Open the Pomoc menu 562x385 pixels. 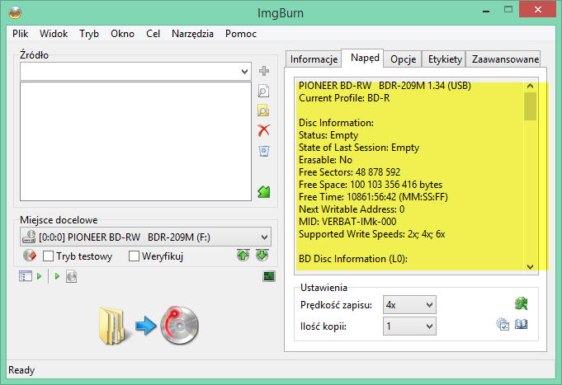241,34
